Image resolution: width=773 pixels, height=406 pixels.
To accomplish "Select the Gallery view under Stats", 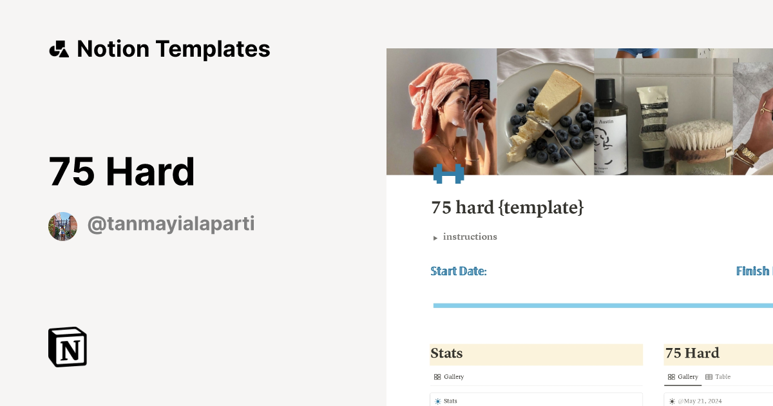I will (x=450, y=377).
